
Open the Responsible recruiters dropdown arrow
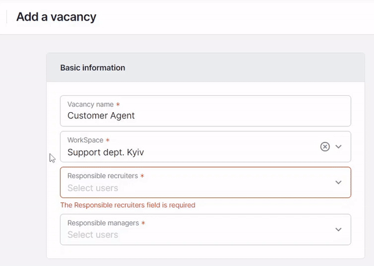(x=338, y=183)
